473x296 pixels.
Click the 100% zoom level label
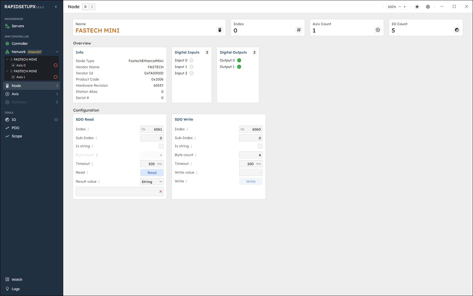click(x=392, y=7)
